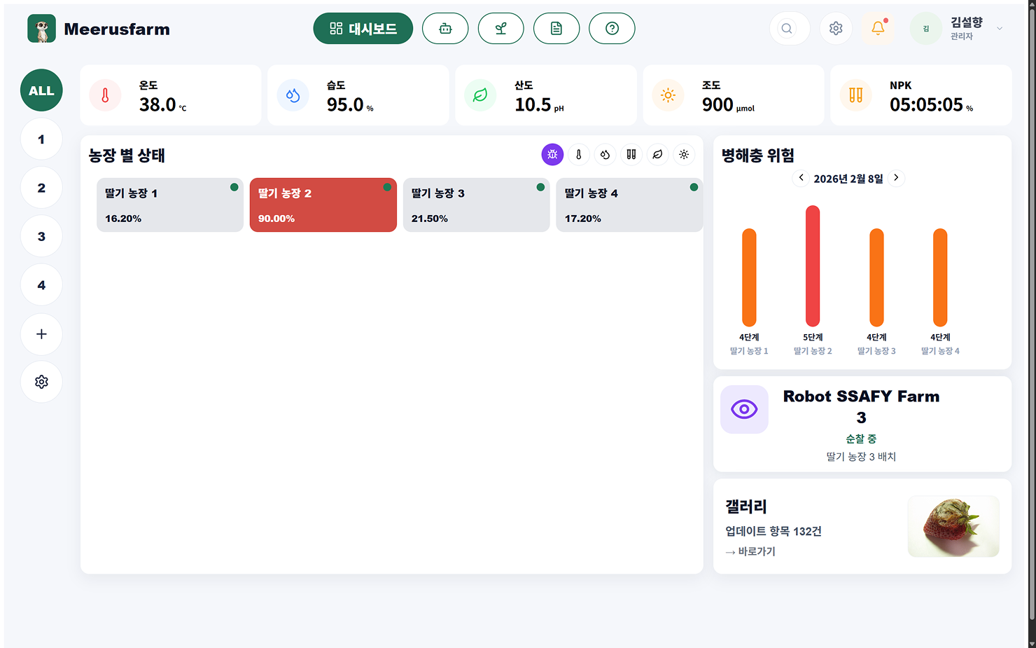Viewport: 1036px width, 648px height.
Task: Open the robot management page
Action: click(445, 28)
